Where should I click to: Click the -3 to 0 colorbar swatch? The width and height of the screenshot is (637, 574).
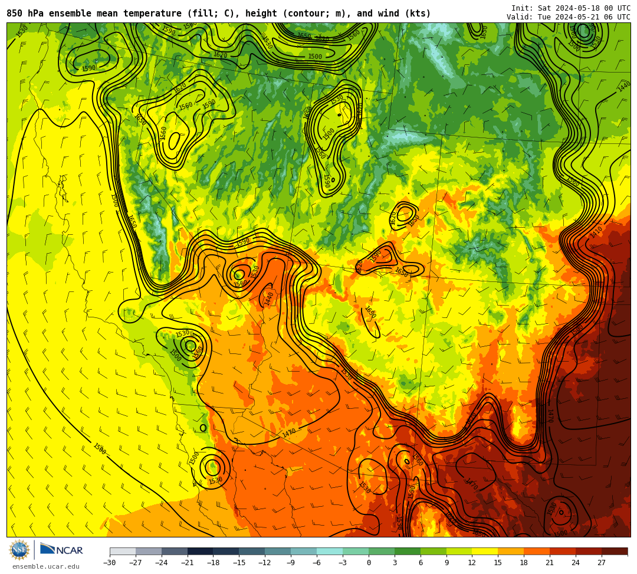tap(356, 551)
